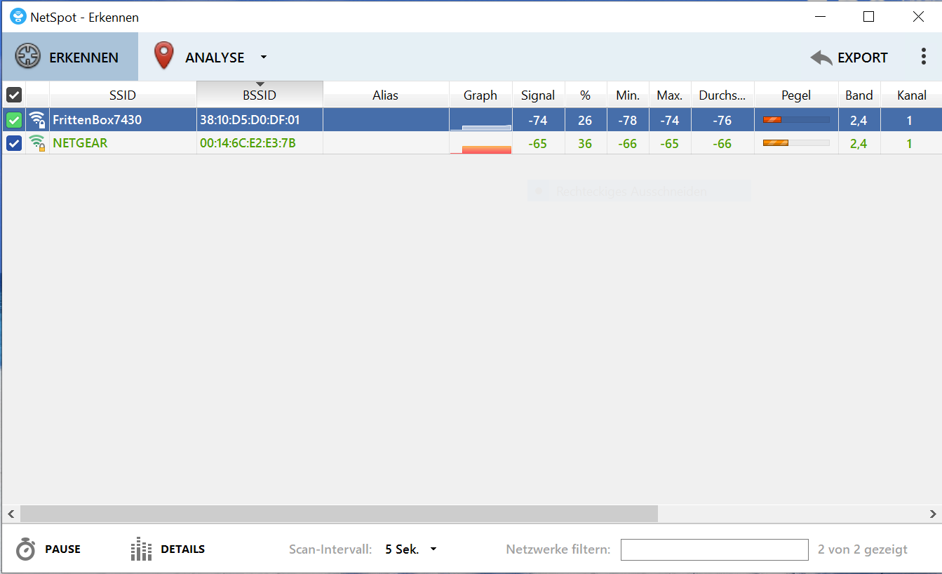Image resolution: width=942 pixels, height=574 pixels.
Task: Select the NETGEAR SSID cell
Action: point(123,143)
